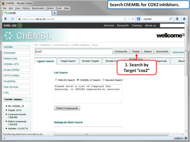Open the Google search engine dropdown
Image resolution: width=190 pixels, height=142 pixels.
pyautogui.click(x=139, y=19)
